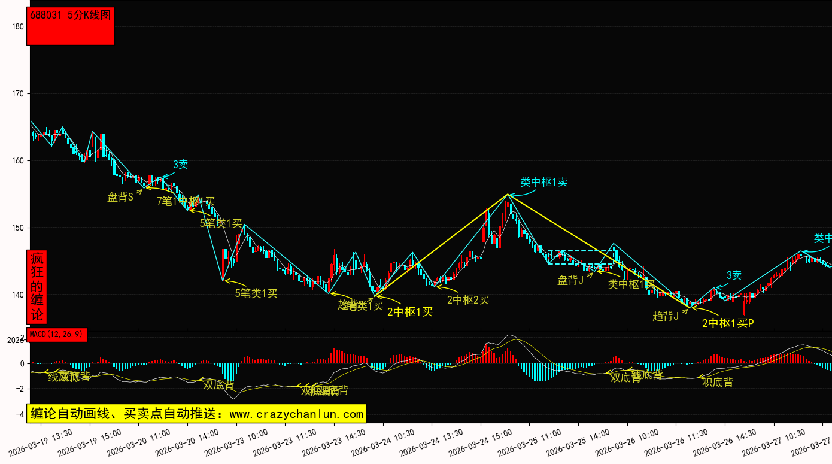This screenshot has width=832, height=464.
Task: Click the 2中枢1买P buy point label
Action: (x=728, y=323)
